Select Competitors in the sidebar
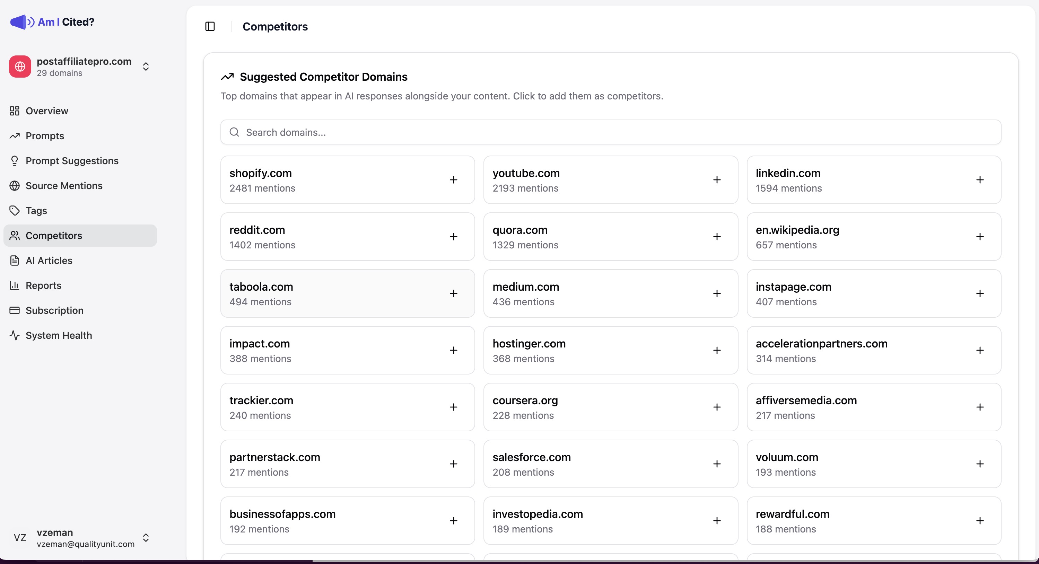This screenshot has height=564, width=1039. click(x=53, y=236)
